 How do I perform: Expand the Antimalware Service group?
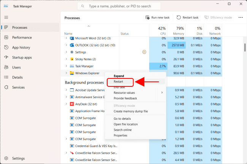[66, 97]
